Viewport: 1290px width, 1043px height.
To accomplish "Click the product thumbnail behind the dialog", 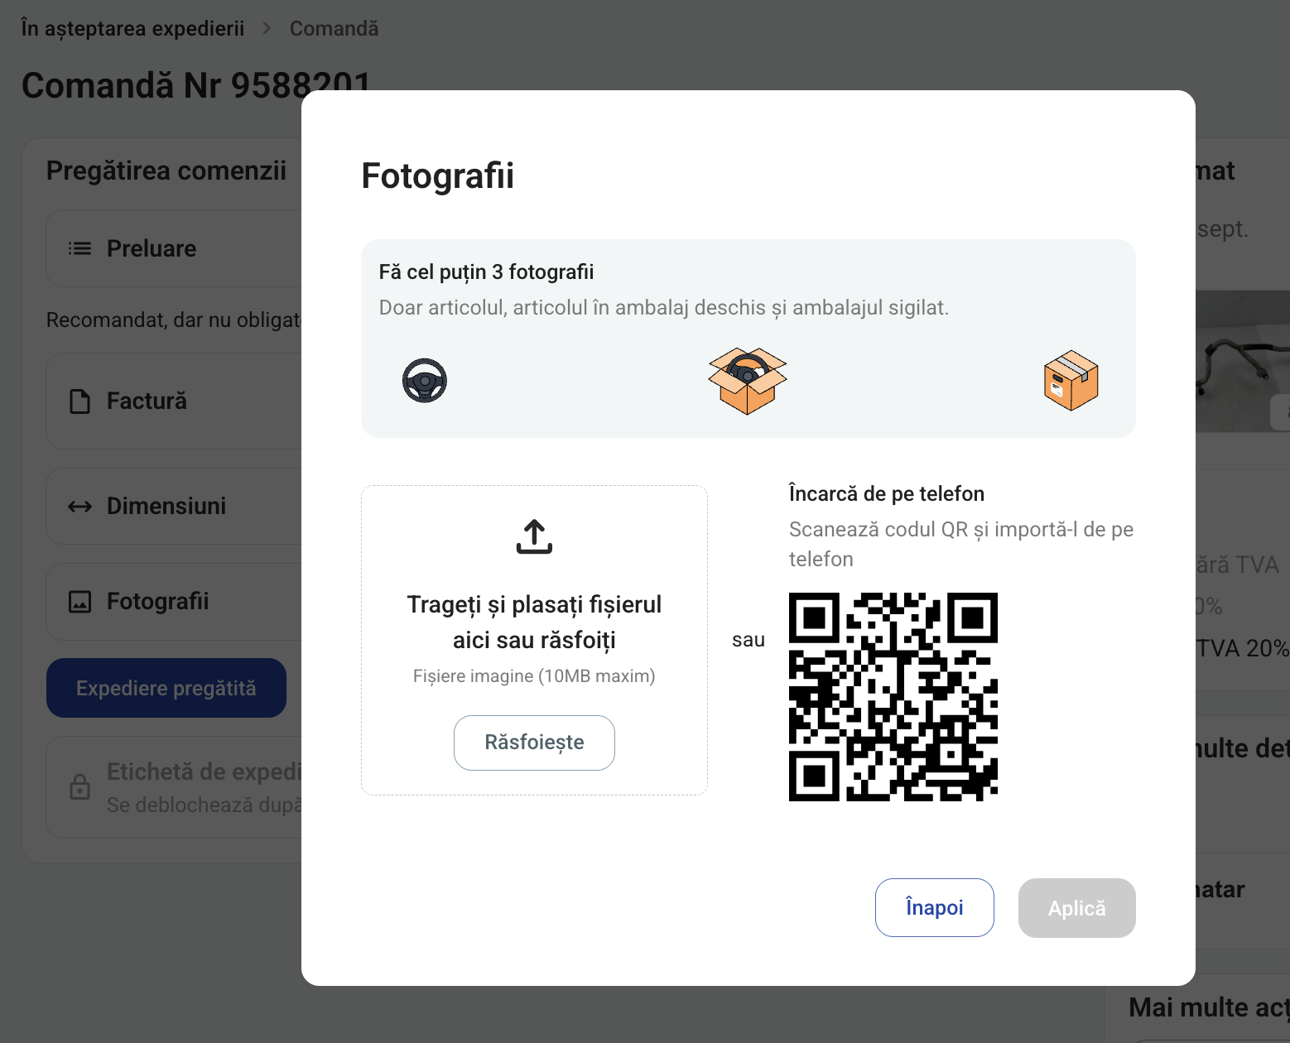I will 1242,361.
